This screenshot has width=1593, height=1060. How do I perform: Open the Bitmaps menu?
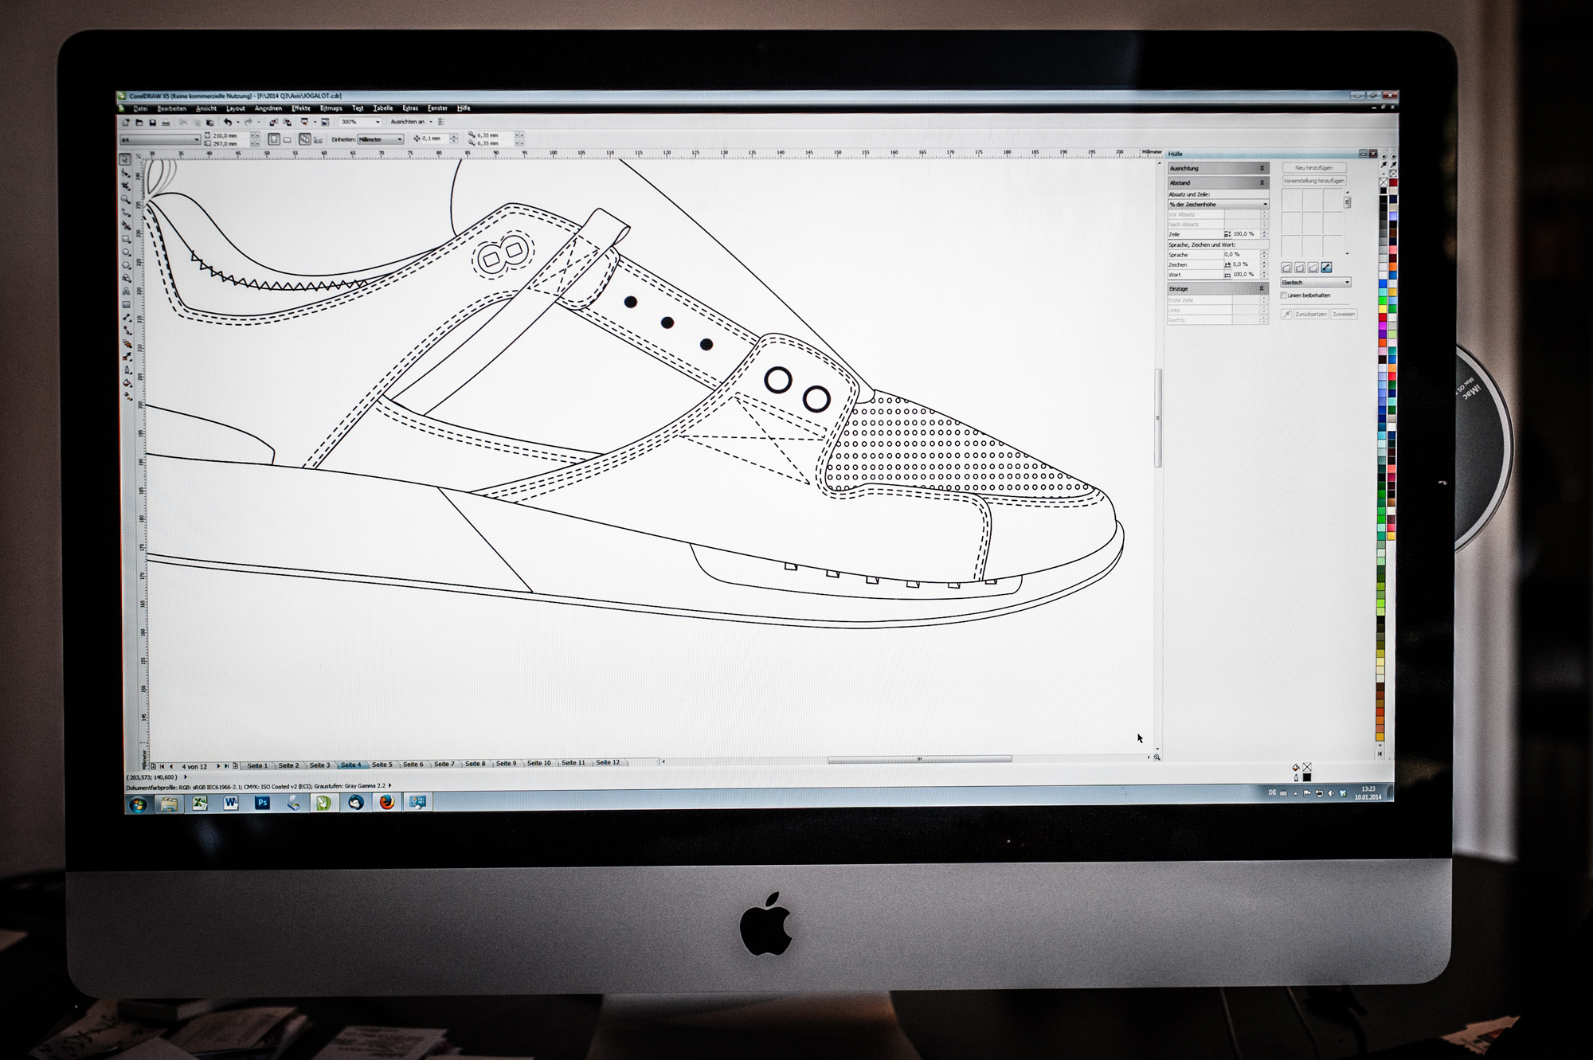click(331, 108)
